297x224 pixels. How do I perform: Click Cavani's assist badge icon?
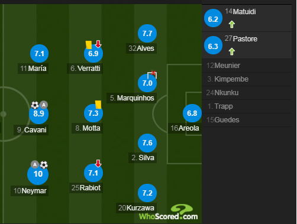[44, 105]
